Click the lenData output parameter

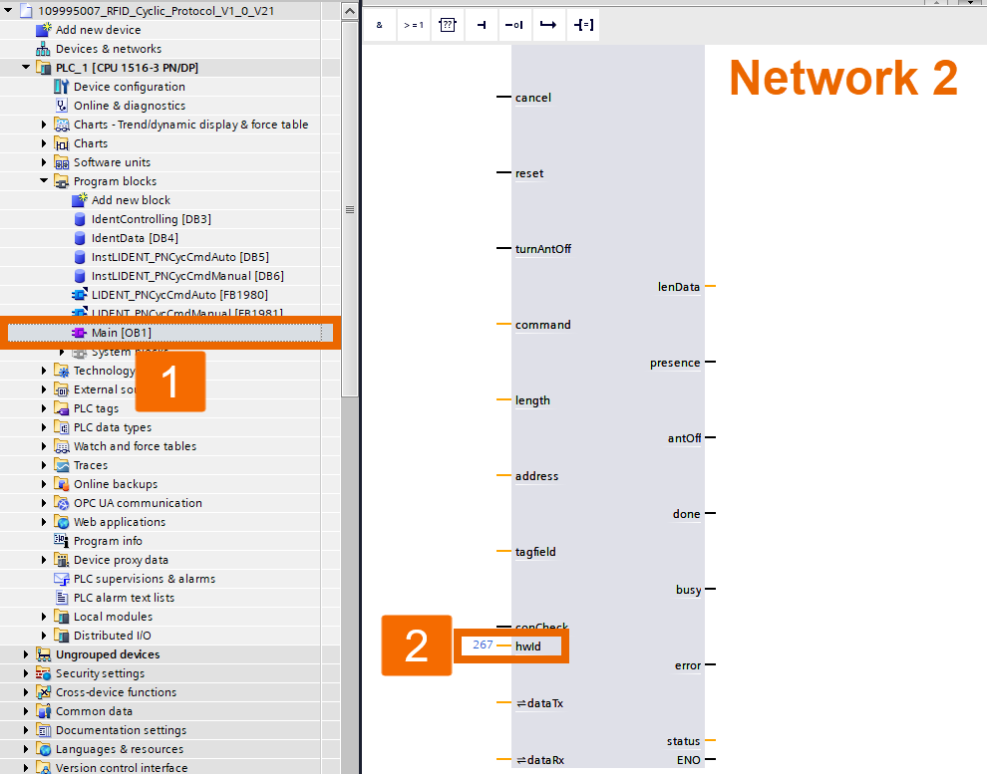point(679,287)
